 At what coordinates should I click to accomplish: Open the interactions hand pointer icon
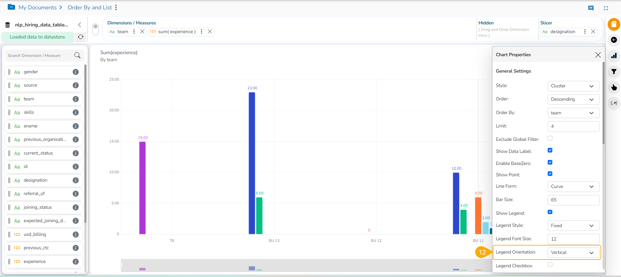point(614,87)
